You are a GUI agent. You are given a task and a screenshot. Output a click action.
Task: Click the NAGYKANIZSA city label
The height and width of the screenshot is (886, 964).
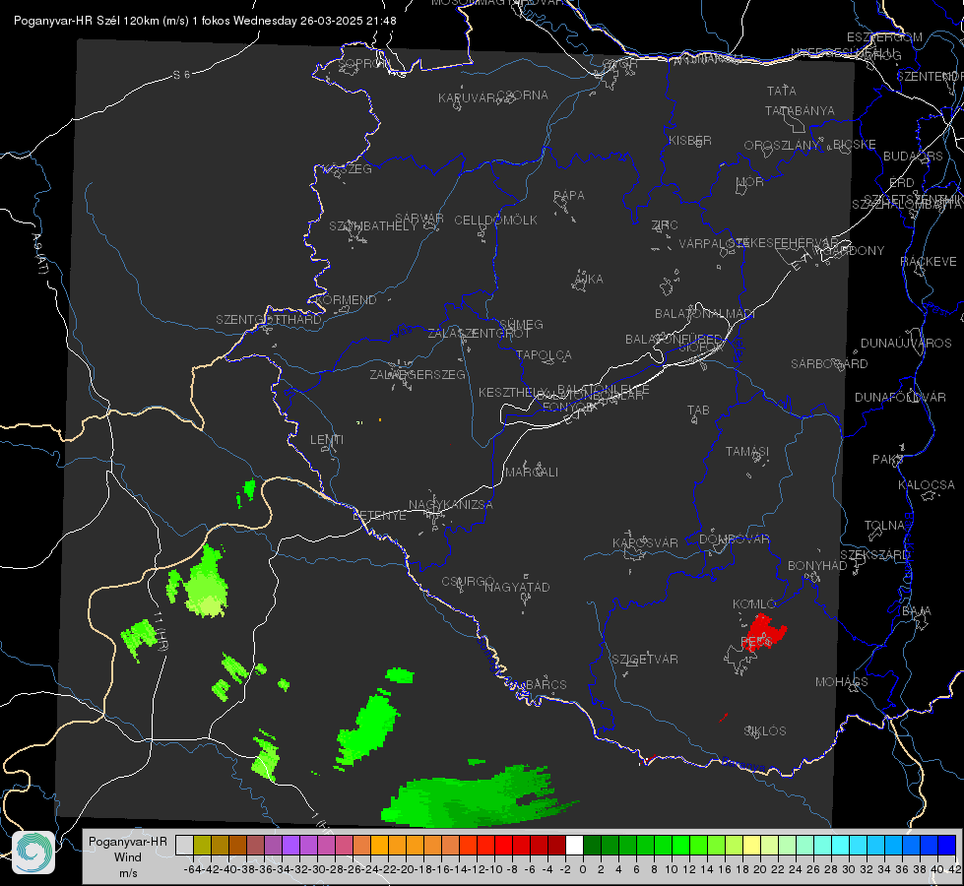[x=451, y=505]
